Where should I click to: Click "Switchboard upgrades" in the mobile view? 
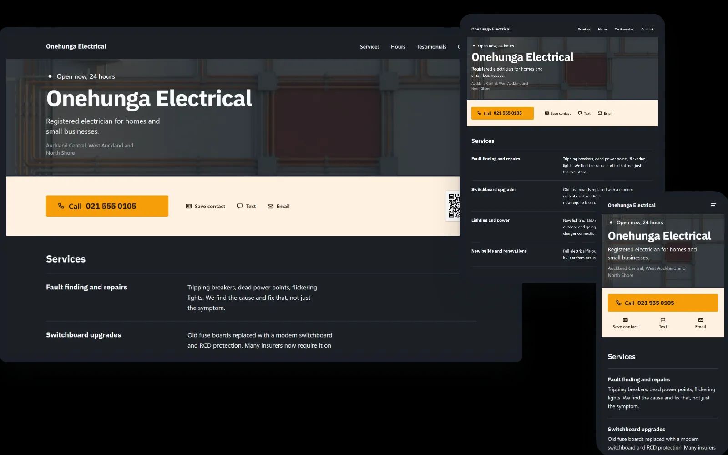[x=637, y=430]
